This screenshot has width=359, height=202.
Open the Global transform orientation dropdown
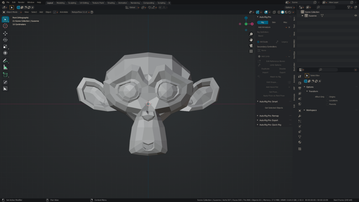coord(132,8)
